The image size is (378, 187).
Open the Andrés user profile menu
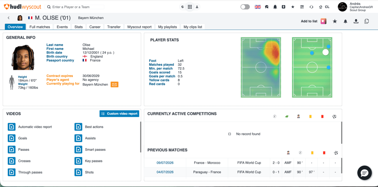355,7
